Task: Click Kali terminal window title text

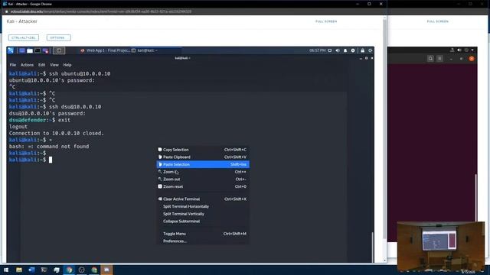Action: pos(182,58)
